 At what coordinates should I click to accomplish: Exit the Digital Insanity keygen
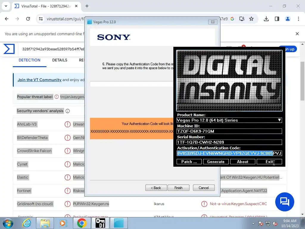269,162
